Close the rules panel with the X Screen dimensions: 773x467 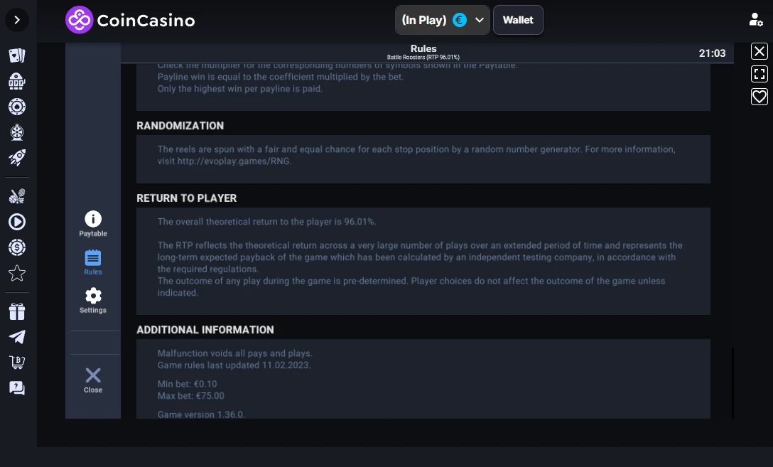tap(92, 380)
